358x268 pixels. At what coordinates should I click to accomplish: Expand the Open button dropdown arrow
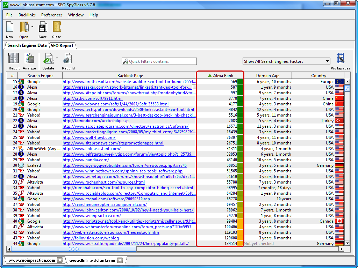(32, 27)
